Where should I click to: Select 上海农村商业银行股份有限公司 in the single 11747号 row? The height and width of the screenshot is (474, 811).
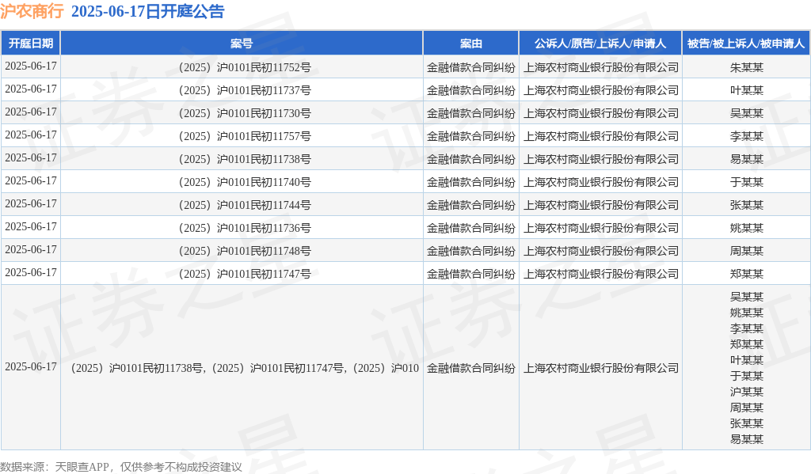point(600,274)
